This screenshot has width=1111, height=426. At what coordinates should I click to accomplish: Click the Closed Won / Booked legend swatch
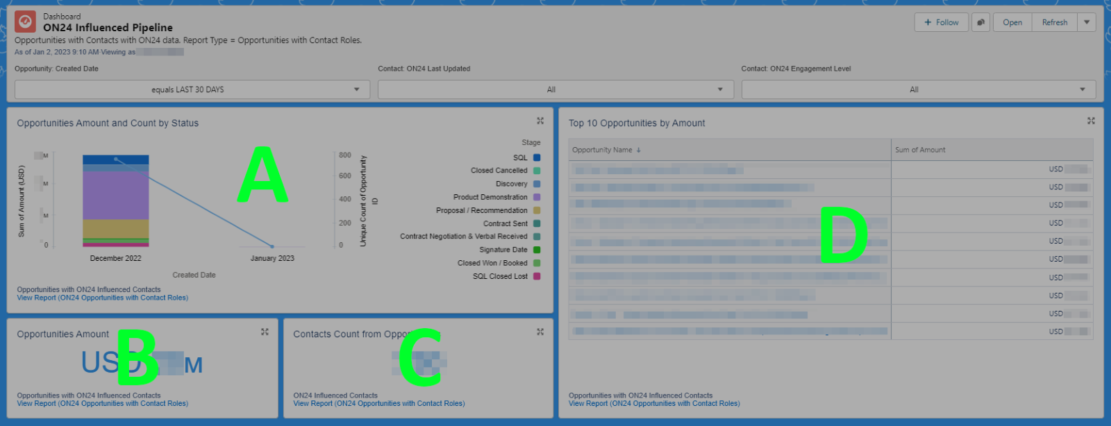537,263
